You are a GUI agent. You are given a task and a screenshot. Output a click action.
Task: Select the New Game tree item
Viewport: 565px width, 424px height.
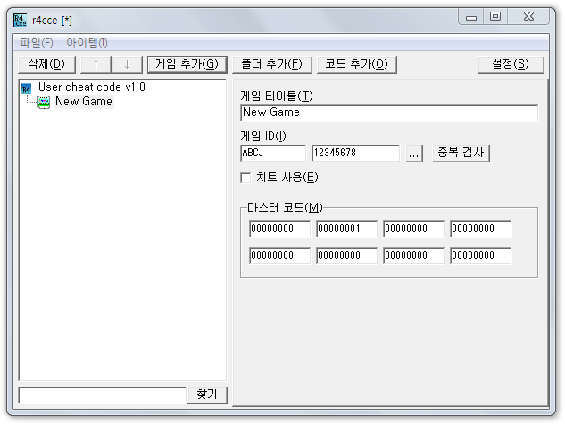(x=84, y=102)
